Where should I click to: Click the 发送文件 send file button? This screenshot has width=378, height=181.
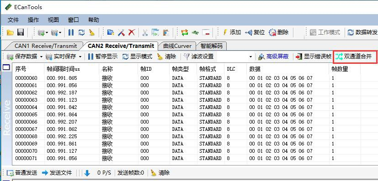click(57, 173)
